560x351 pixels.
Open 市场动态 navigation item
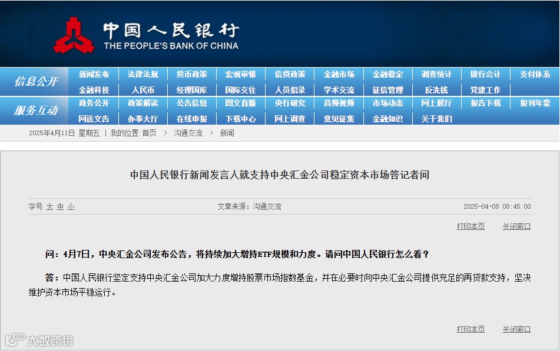point(388,103)
